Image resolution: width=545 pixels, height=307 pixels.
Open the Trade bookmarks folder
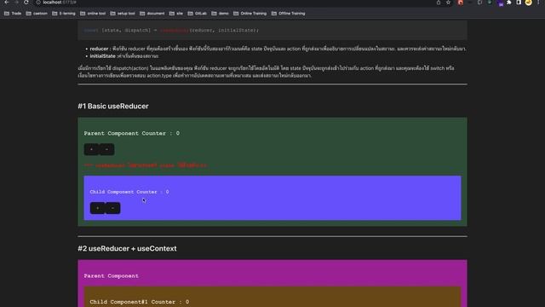click(13, 14)
